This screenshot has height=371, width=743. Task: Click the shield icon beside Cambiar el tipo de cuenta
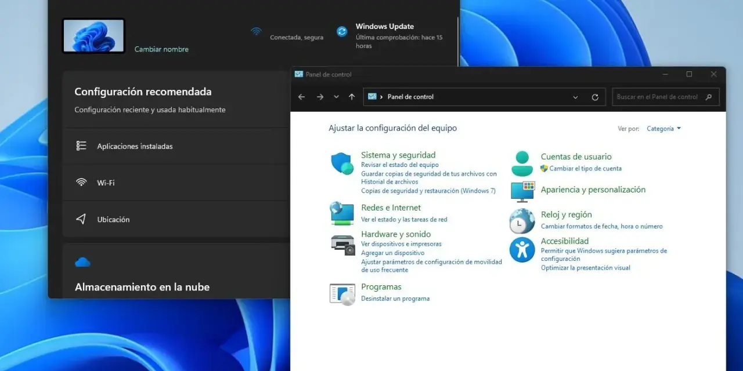pyautogui.click(x=544, y=169)
